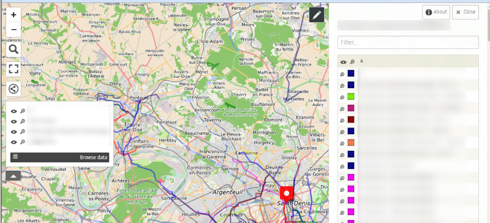
Task: Open the Browse data panel
Action: click(x=59, y=157)
